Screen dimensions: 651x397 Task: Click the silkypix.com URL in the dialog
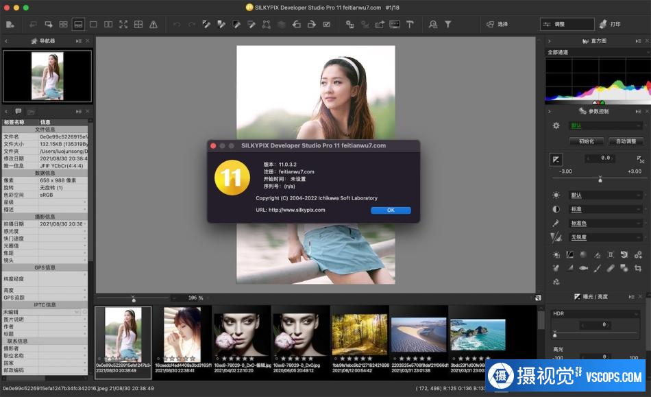(x=297, y=210)
